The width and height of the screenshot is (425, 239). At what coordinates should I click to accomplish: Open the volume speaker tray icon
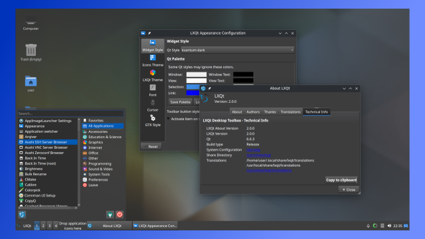tap(389, 226)
